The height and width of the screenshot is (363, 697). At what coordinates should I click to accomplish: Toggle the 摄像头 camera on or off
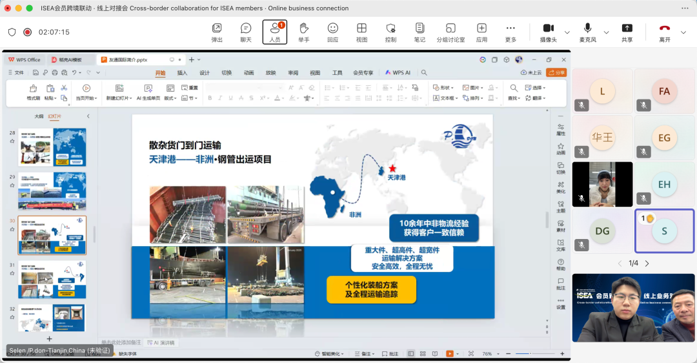(x=548, y=32)
